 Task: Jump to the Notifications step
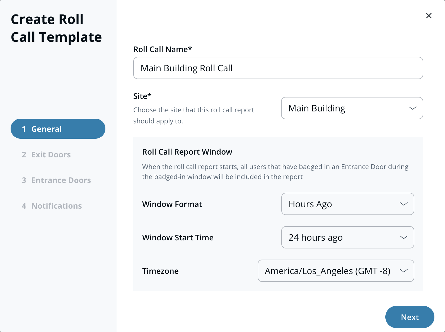pos(56,206)
